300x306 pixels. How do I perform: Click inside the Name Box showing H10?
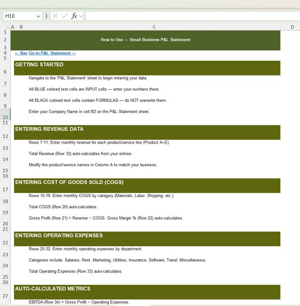coord(19,16)
